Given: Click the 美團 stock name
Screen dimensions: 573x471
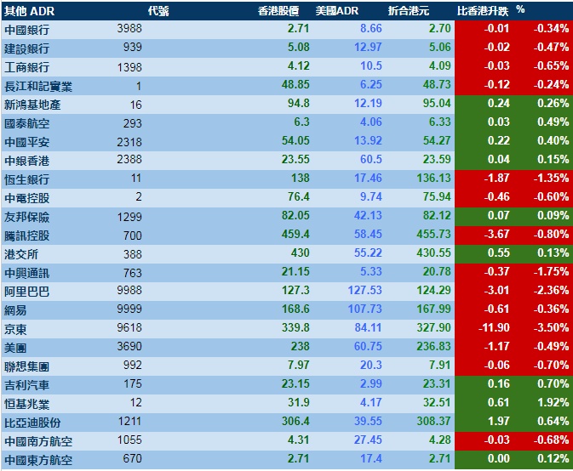Looking at the screenshot, I should tap(15, 348).
